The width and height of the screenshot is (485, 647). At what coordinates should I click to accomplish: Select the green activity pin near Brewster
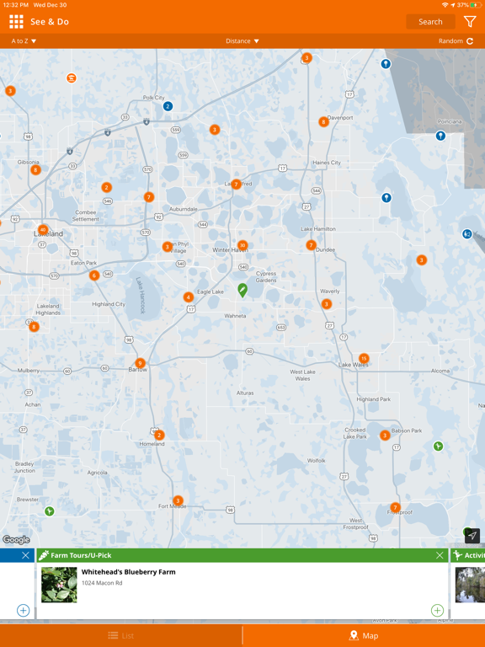pyautogui.click(x=50, y=511)
